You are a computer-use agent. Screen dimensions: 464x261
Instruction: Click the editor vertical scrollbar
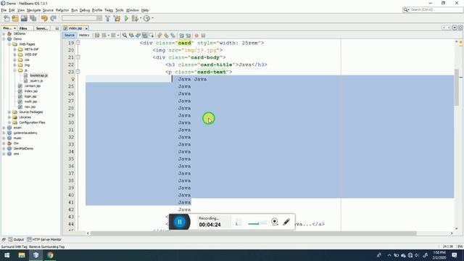[x=456, y=87]
